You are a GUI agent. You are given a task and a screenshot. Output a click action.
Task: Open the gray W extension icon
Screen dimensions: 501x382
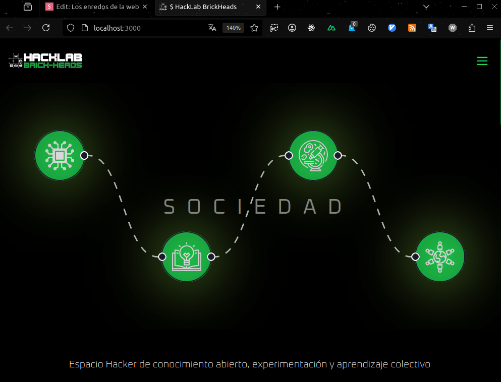pos(453,28)
